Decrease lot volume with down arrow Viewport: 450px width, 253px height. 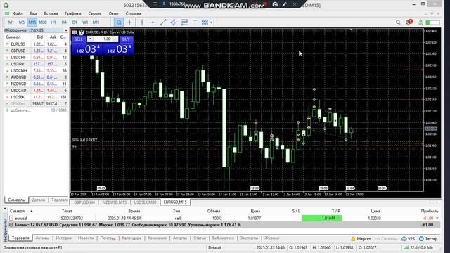pyautogui.click(x=90, y=39)
